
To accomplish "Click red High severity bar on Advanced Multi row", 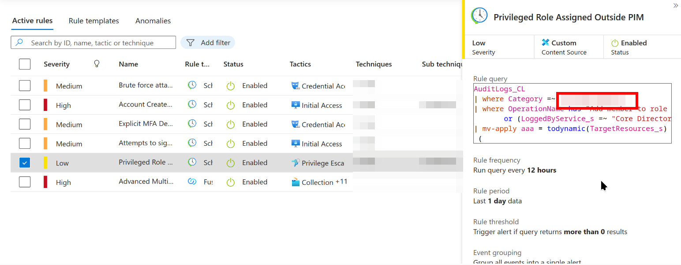I will pyautogui.click(x=45, y=182).
